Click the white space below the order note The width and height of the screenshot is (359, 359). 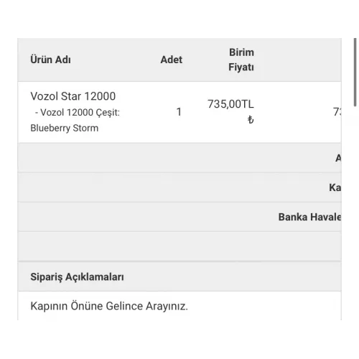pos(179,340)
